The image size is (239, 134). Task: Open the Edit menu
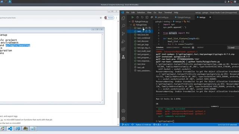point(133,12)
